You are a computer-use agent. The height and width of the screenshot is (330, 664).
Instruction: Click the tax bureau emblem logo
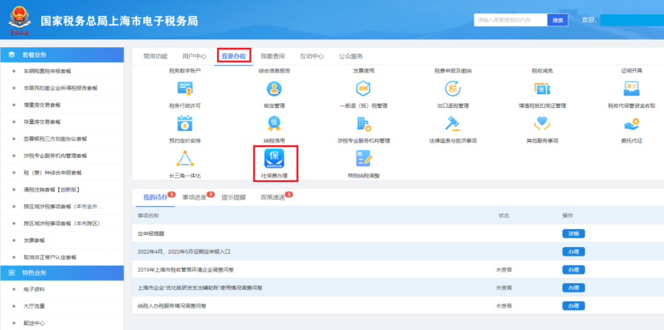click(x=19, y=20)
